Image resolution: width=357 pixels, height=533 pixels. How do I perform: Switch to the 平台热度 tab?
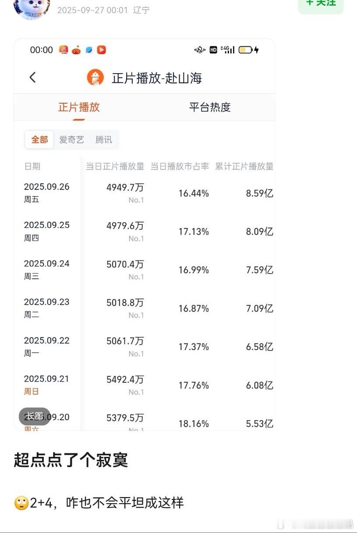point(210,107)
